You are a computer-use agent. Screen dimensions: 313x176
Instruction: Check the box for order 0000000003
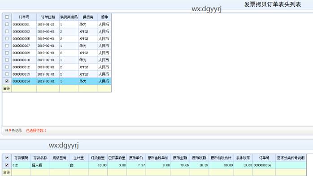coord(7,31)
